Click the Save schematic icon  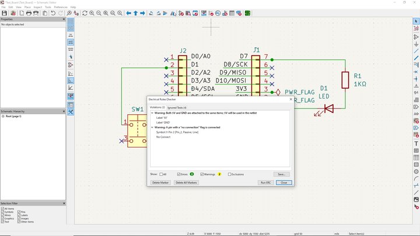point(4,13)
